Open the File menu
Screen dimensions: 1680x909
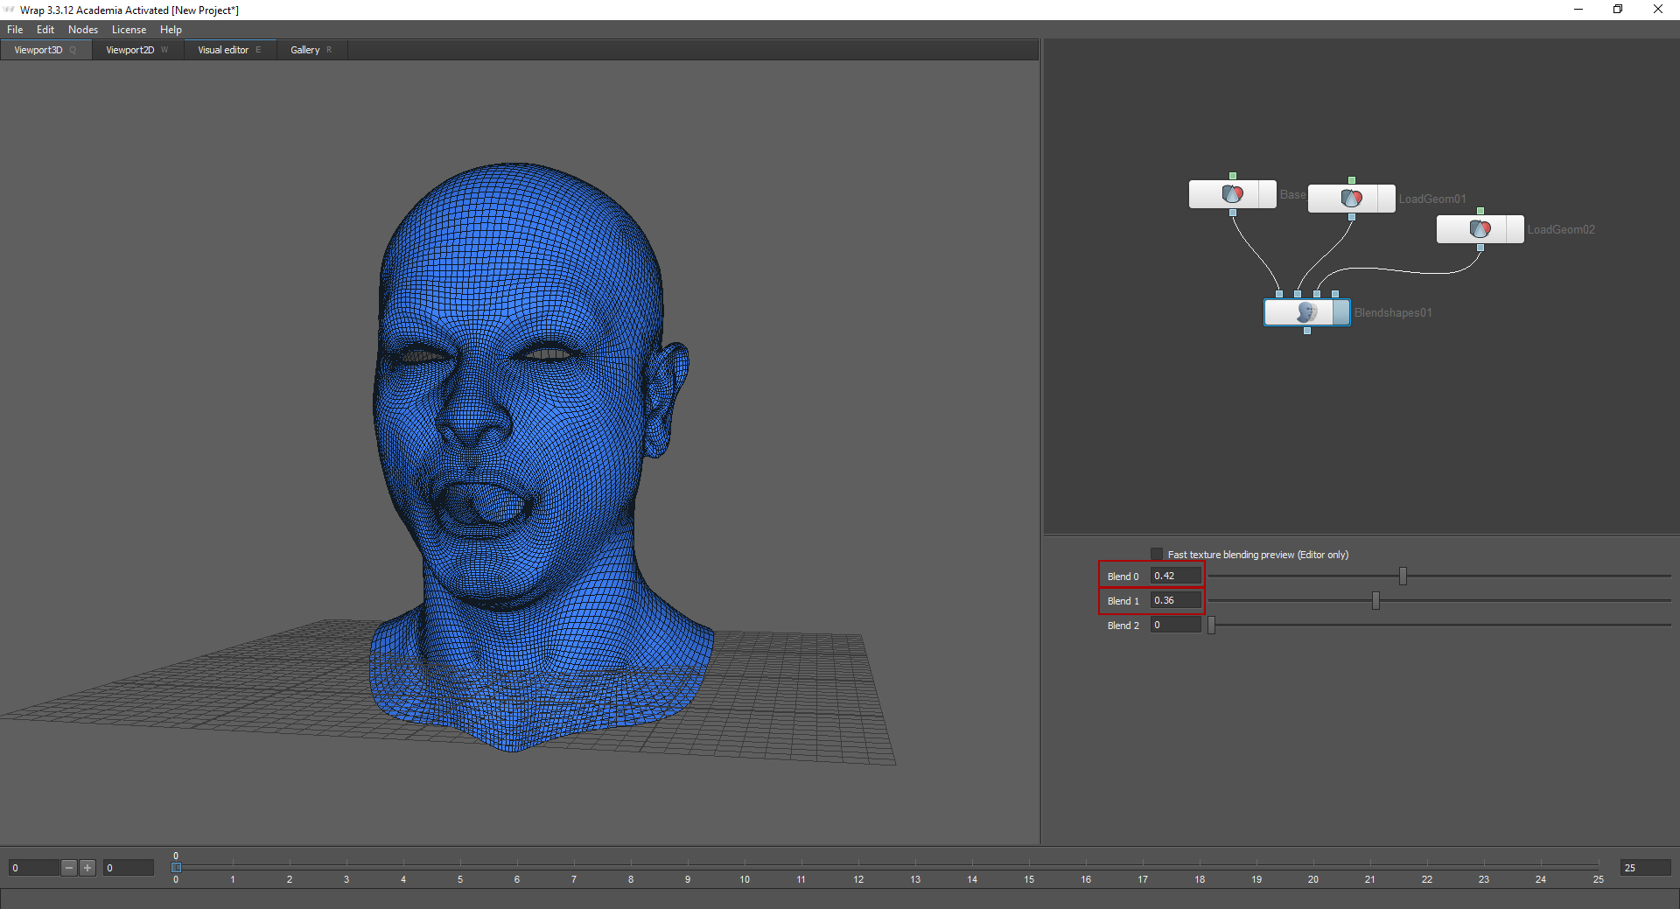pos(15,30)
